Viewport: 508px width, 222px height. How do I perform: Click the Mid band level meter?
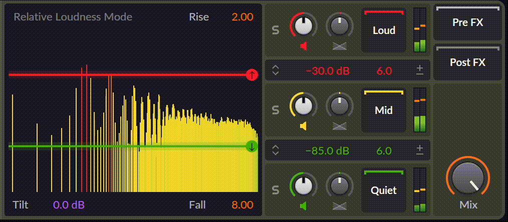pyautogui.click(x=420, y=110)
